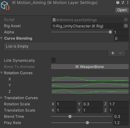Click the Alpha value field

(x=121, y=32)
